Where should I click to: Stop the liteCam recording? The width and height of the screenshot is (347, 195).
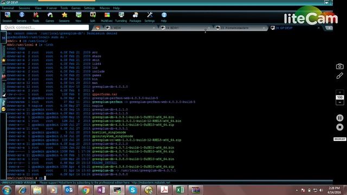tap(340, 127)
